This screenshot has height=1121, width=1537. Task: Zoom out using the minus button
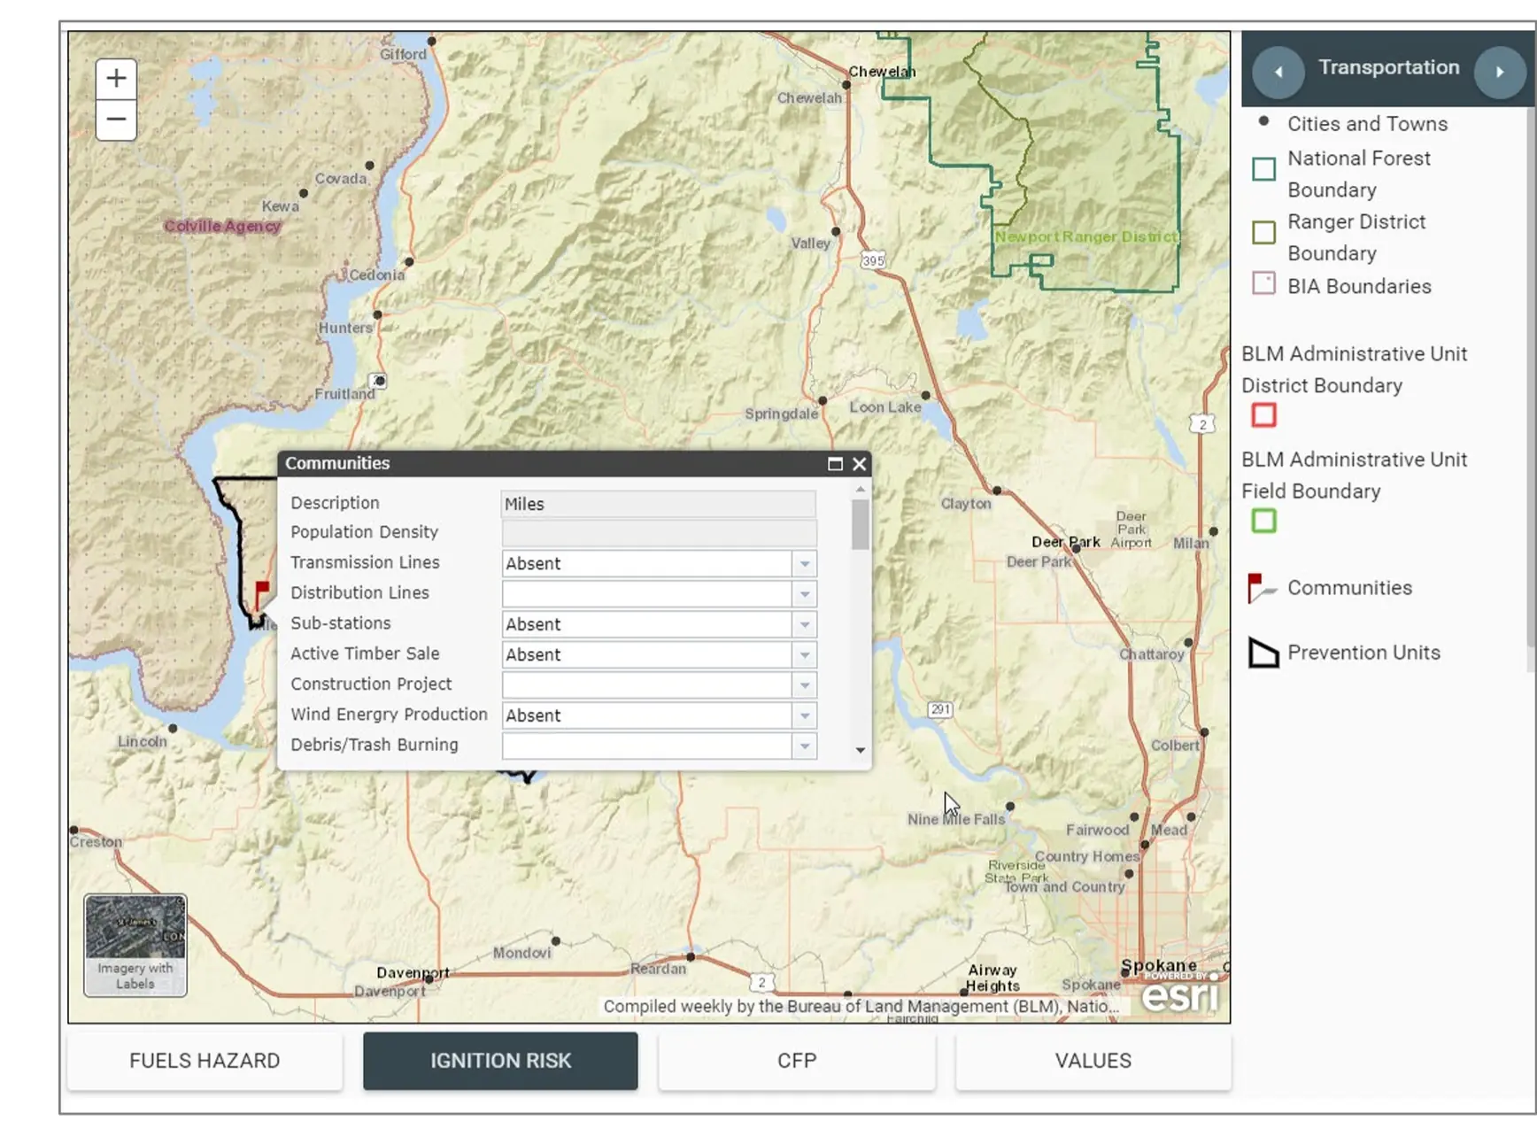[115, 118]
